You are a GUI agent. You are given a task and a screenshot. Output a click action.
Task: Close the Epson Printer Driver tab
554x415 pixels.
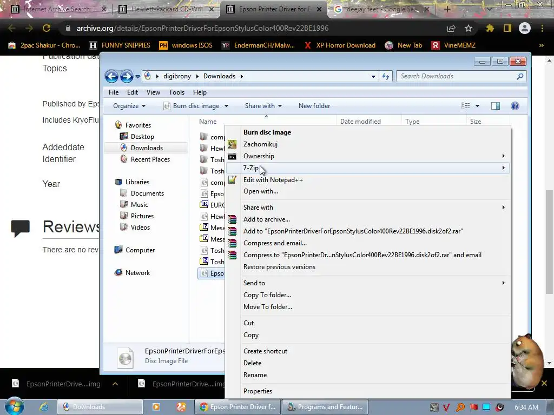(x=319, y=9)
